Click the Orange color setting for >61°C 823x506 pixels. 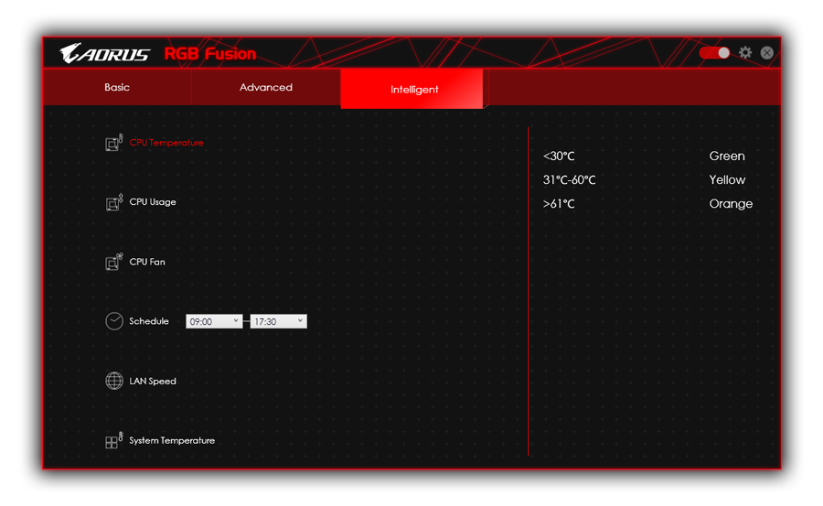point(731,204)
